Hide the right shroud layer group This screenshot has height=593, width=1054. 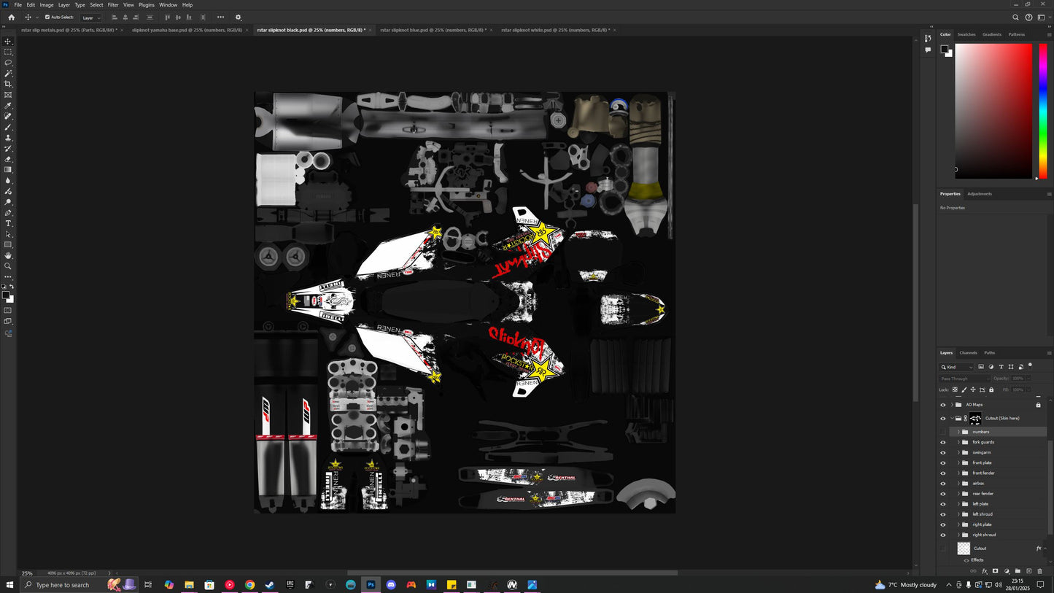(942, 535)
